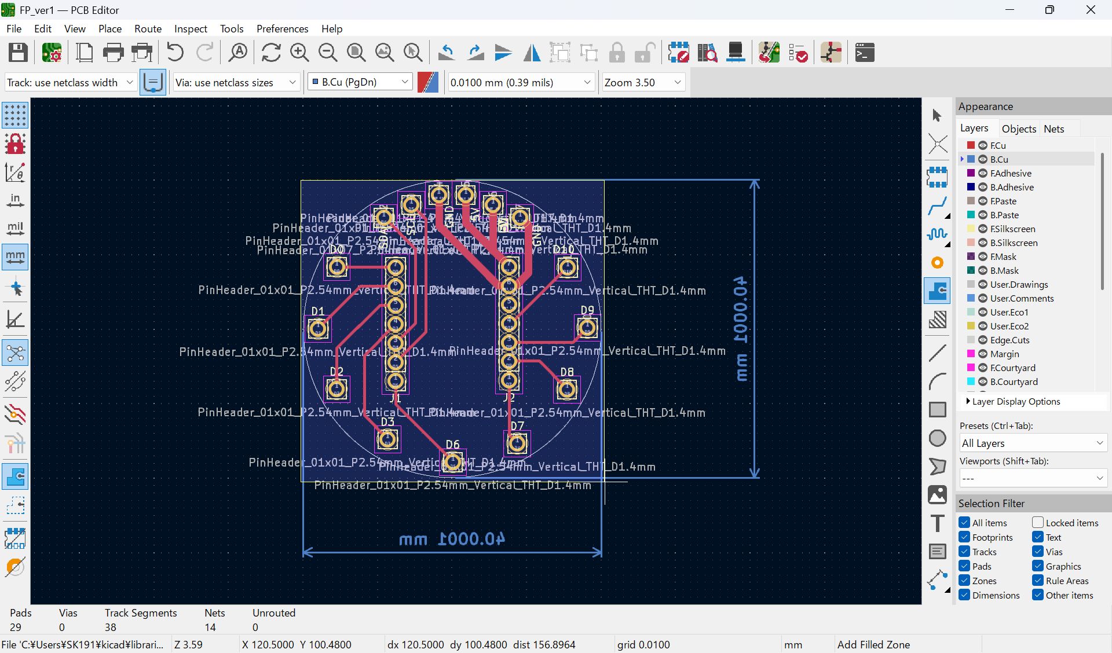Select the Tune Length tool
Screen dimensions: 1112x653
937,234
